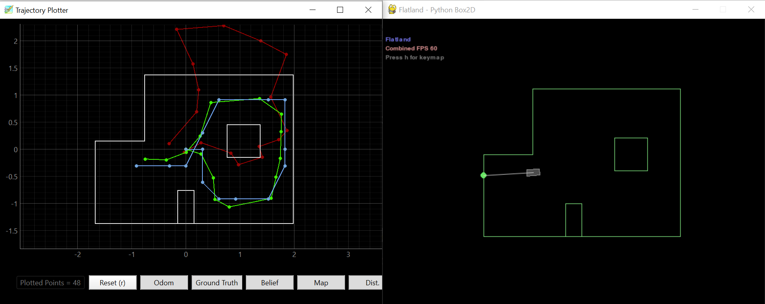The width and height of the screenshot is (765, 304).
Task: Click the y-axis tick label 1.5
Action: click(x=13, y=69)
